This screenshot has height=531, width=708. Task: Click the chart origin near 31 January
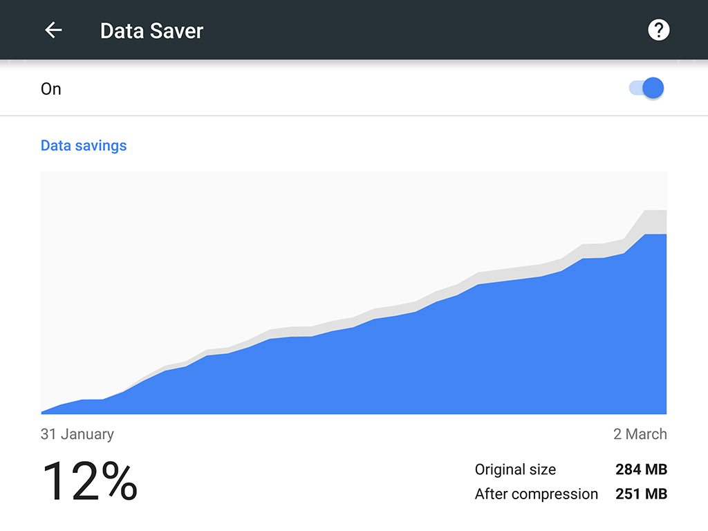44,411
